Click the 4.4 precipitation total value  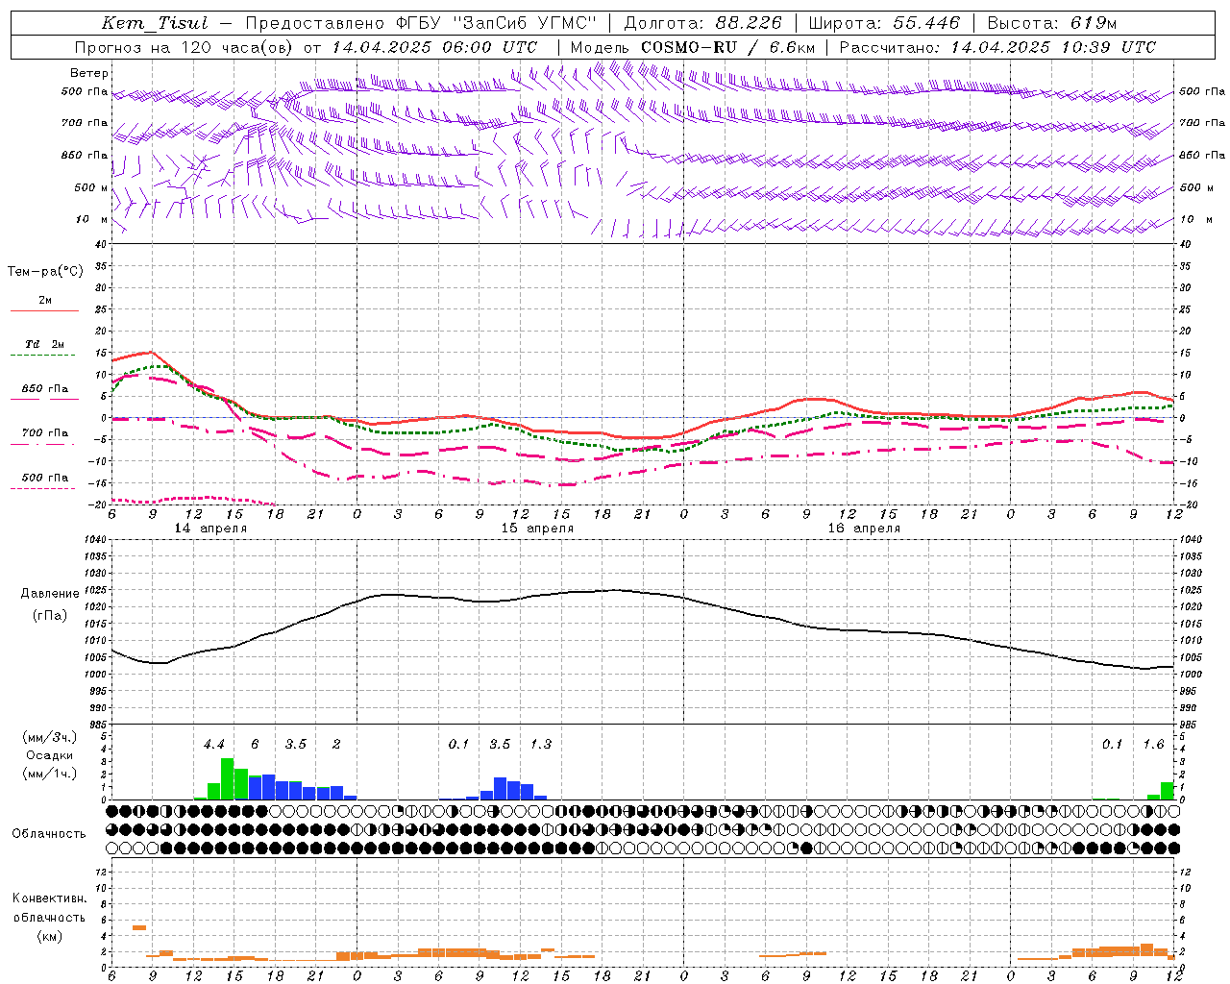(213, 745)
